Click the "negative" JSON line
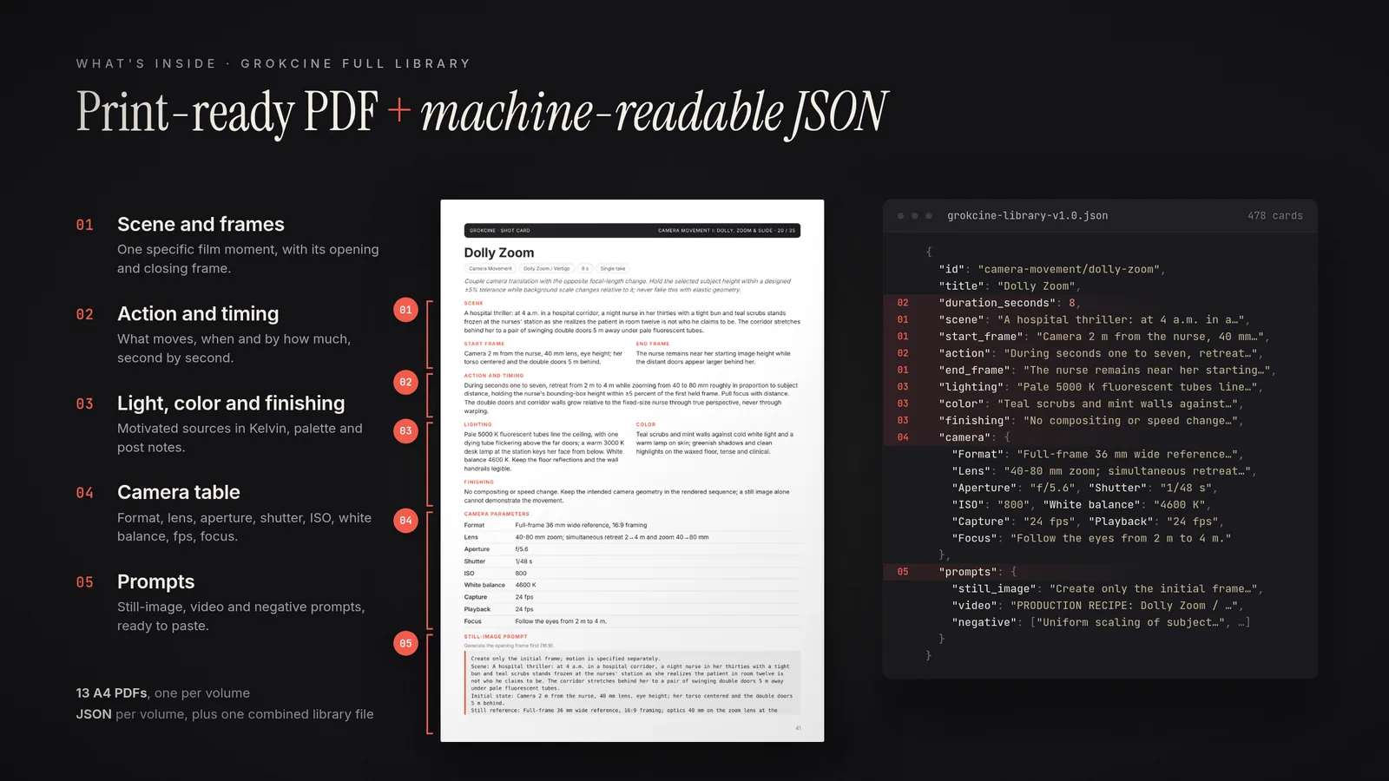 [1101, 622]
